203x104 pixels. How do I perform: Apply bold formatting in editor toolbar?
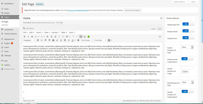point(24,37)
